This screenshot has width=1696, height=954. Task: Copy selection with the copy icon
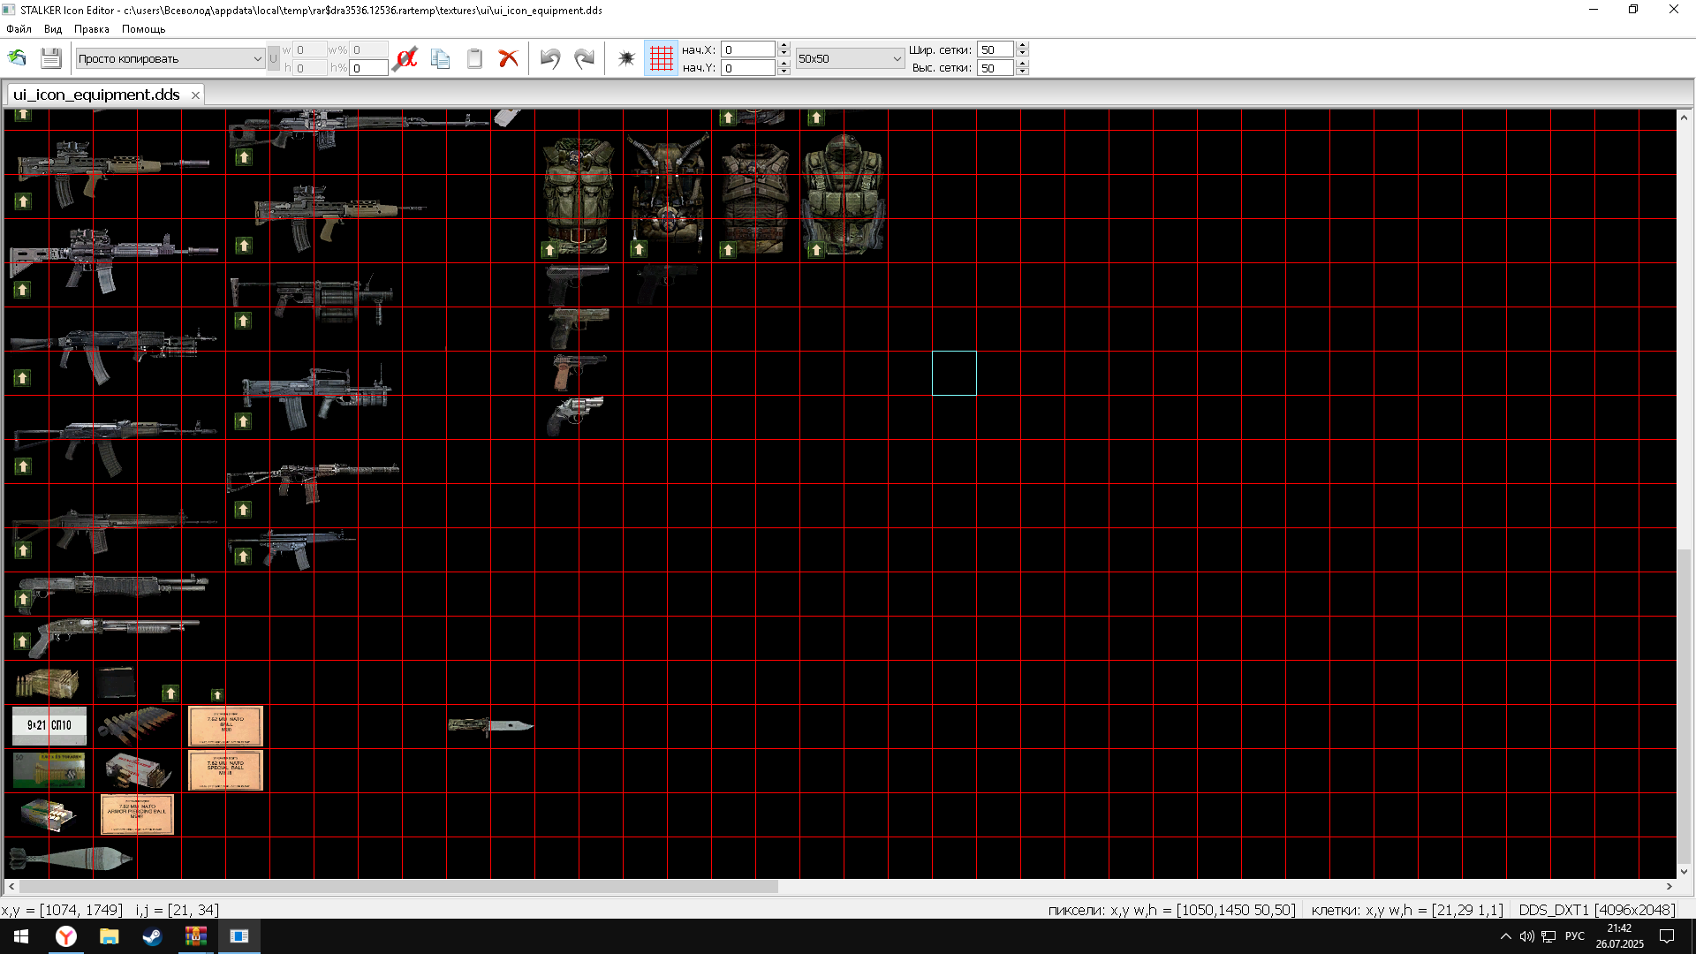click(x=440, y=58)
